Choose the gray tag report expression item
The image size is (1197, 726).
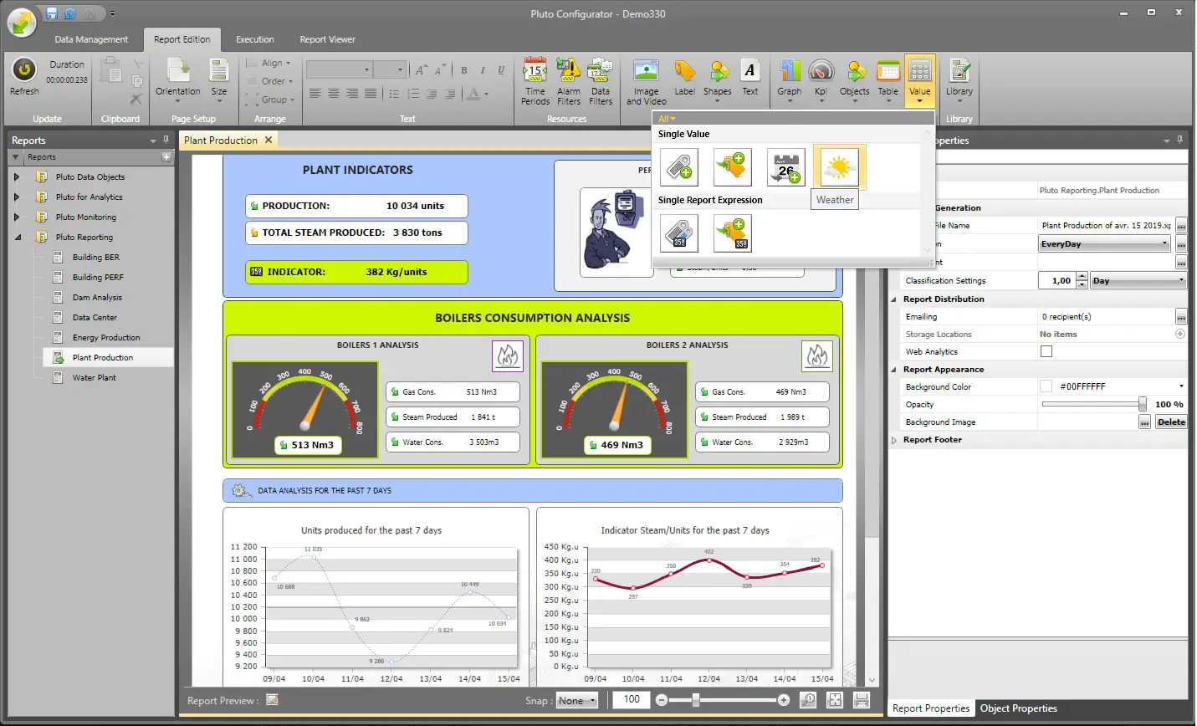[679, 233]
